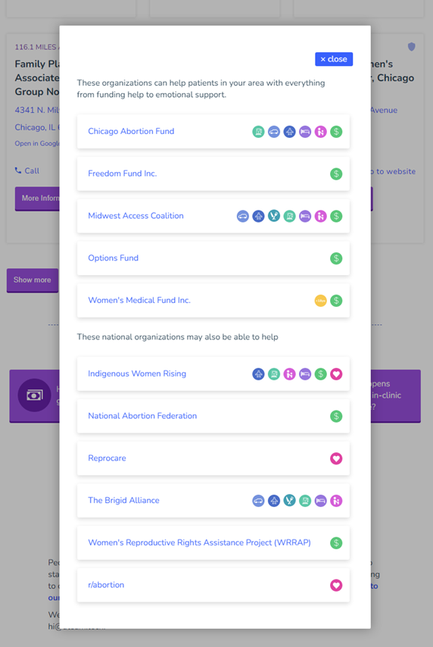Screen dimensions: 433x647
Task: Open the Women's Reproductive Rights Assistance Project link
Action: [x=199, y=542]
